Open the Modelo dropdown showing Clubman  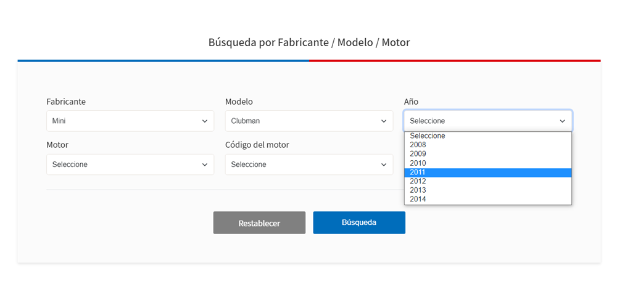click(309, 121)
